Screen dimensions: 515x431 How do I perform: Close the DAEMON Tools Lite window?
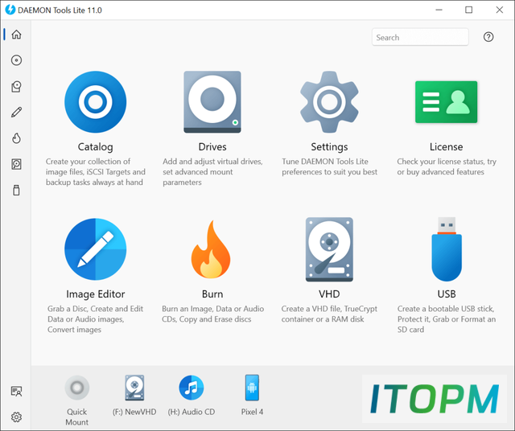pyautogui.click(x=499, y=10)
